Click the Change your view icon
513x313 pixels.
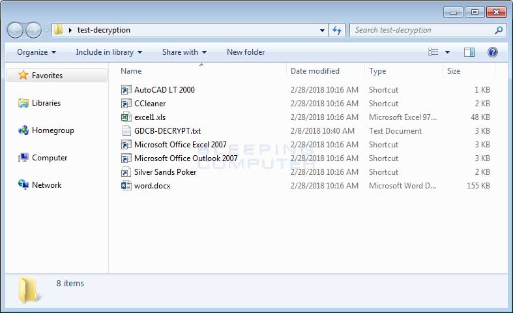[433, 52]
